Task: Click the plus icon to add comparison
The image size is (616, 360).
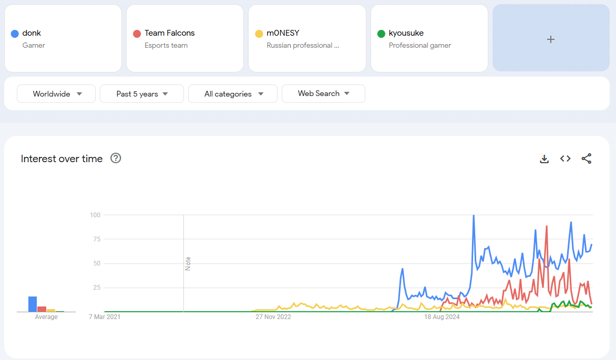Action: pyautogui.click(x=551, y=39)
